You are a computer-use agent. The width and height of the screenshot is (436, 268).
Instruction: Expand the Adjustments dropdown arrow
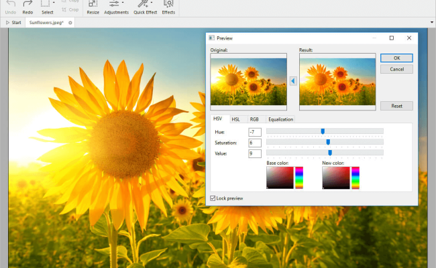click(123, 3)
